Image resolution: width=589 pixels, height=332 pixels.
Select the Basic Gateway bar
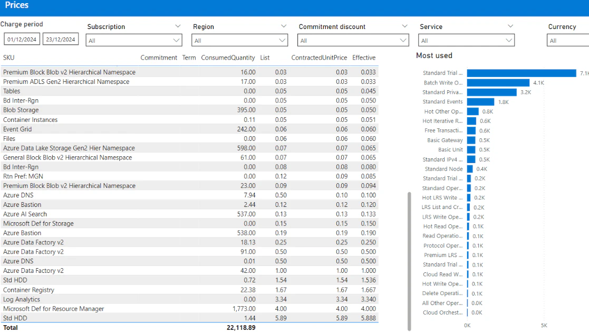(x=471, y=140)
